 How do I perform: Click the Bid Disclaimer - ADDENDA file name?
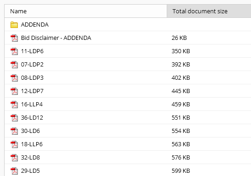coord(56,38)
